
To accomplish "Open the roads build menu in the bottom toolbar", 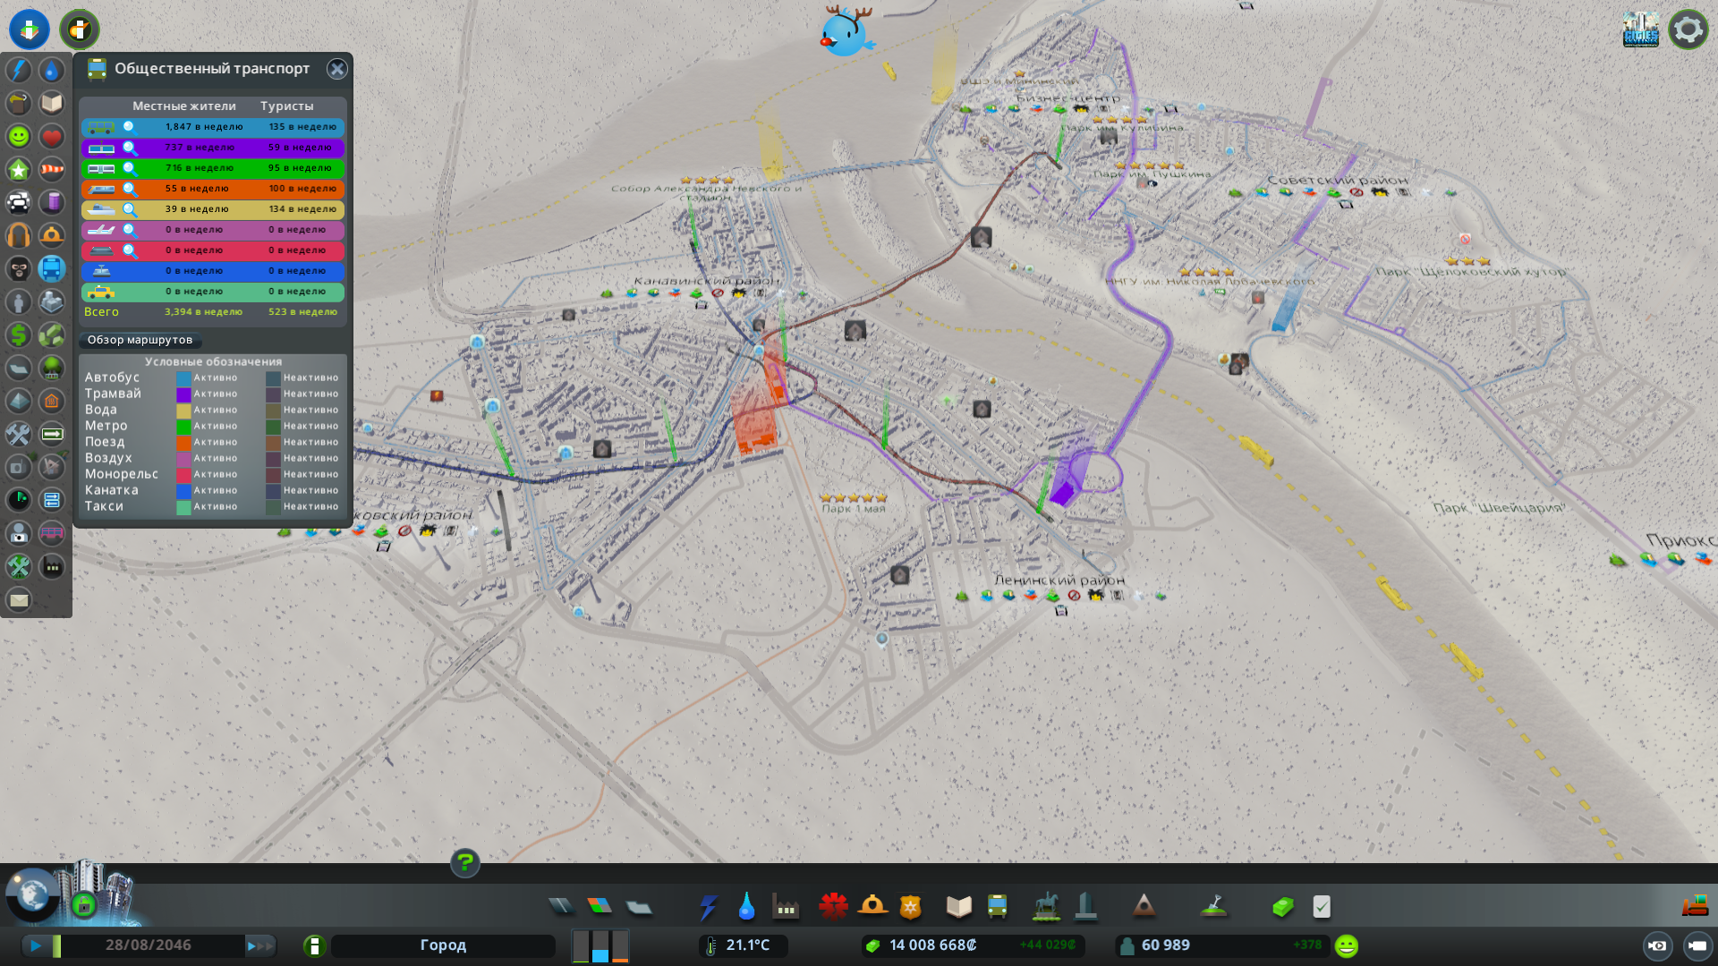I will [562, 906].
